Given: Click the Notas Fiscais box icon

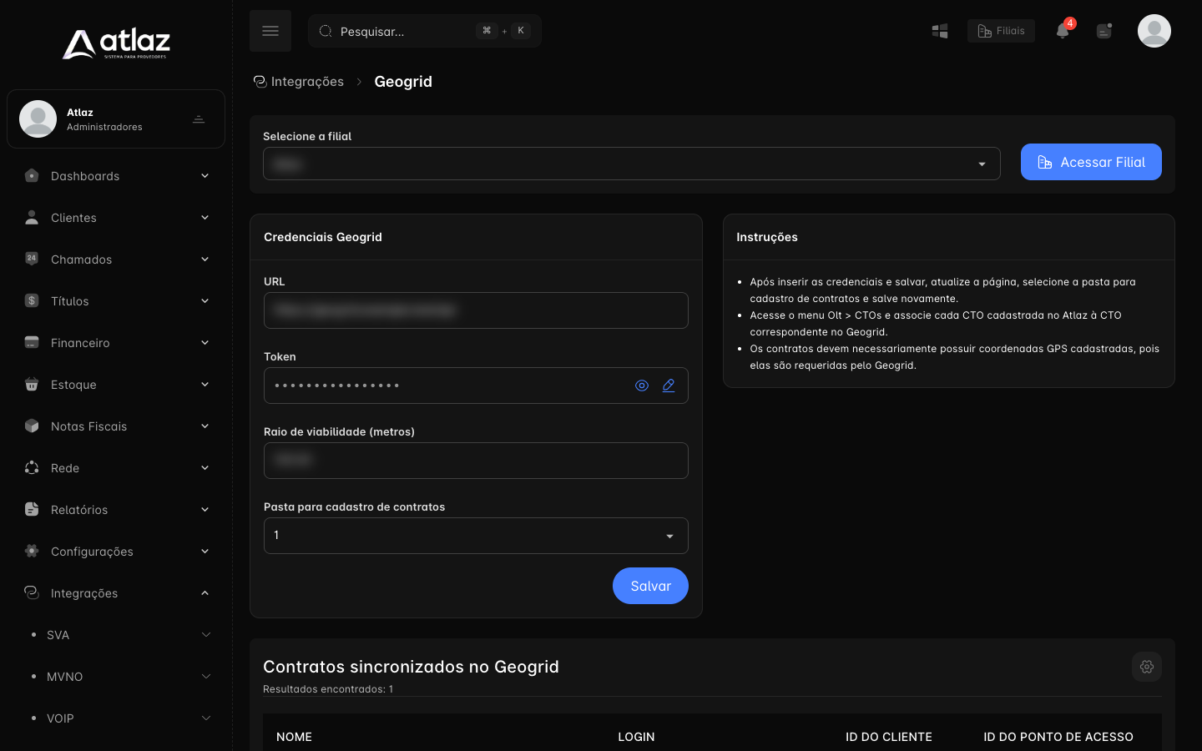Looking at the screenshot, I should [x=32, y=426].
